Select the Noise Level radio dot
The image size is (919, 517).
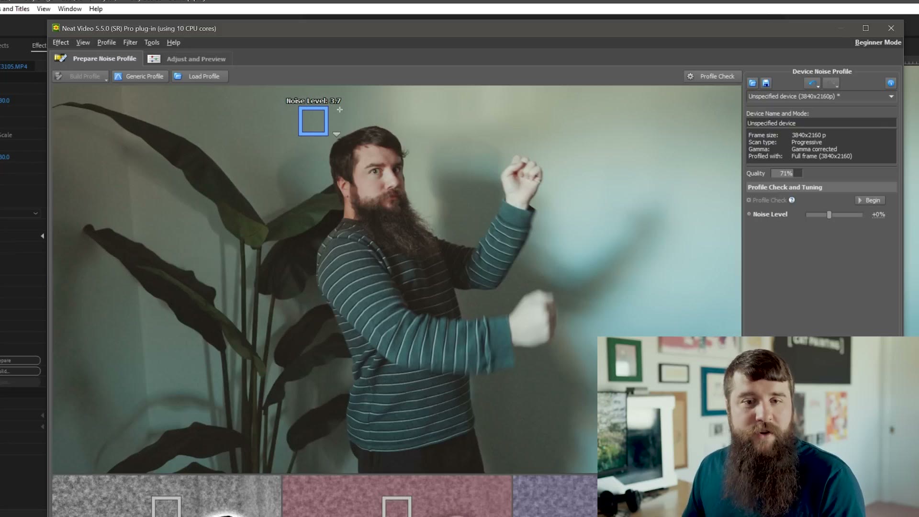point(749,214)
